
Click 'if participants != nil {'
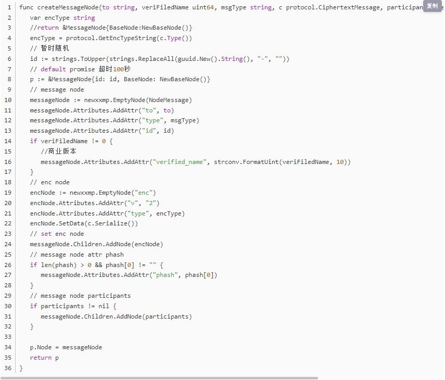click(x=73, y=306)
